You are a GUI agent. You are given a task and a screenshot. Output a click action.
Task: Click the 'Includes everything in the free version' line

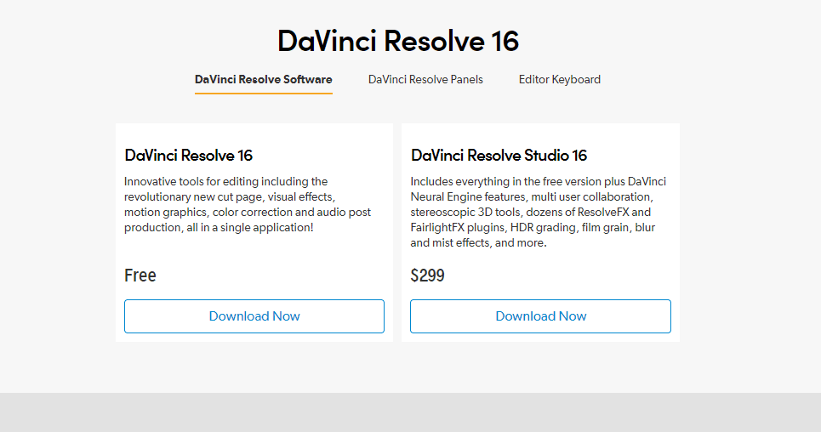(538, 181)
